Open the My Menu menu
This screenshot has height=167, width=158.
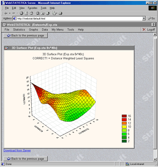[57, 30]
